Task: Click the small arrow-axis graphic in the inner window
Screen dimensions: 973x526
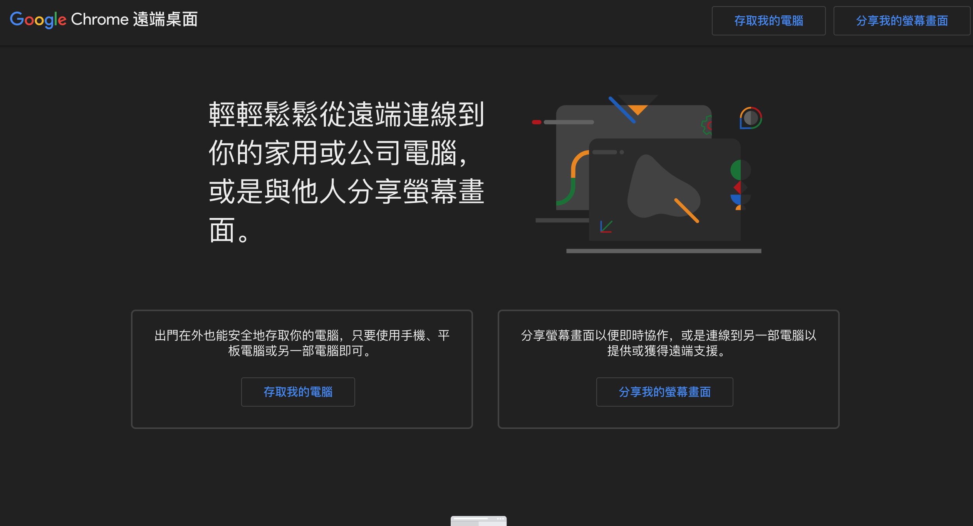Action: tap(606, 227)
